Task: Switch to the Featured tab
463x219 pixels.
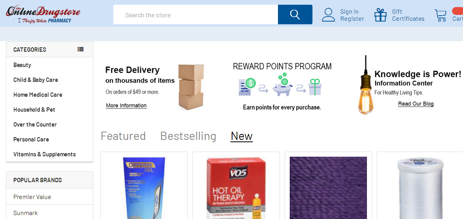Action: click(123, 136)
